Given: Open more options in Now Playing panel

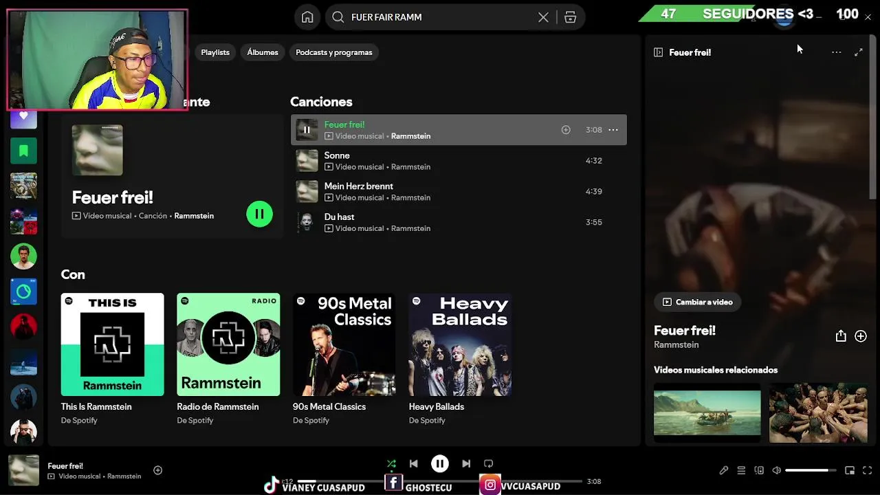Looking at the screenshot, I should point(836,52).
